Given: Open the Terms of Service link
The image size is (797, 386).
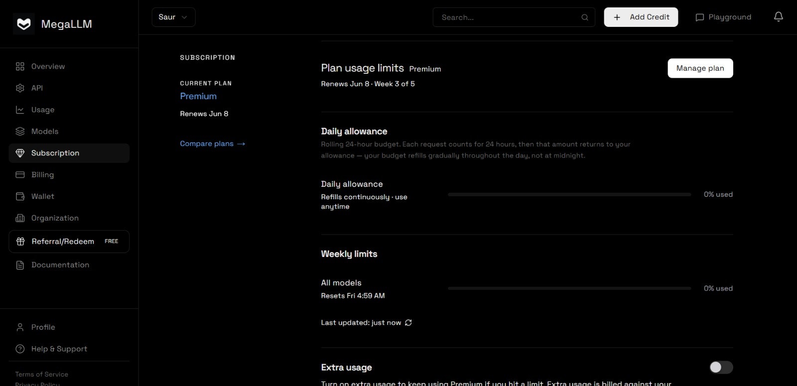Looking at the screenshot, I should [x=42, y=374].
